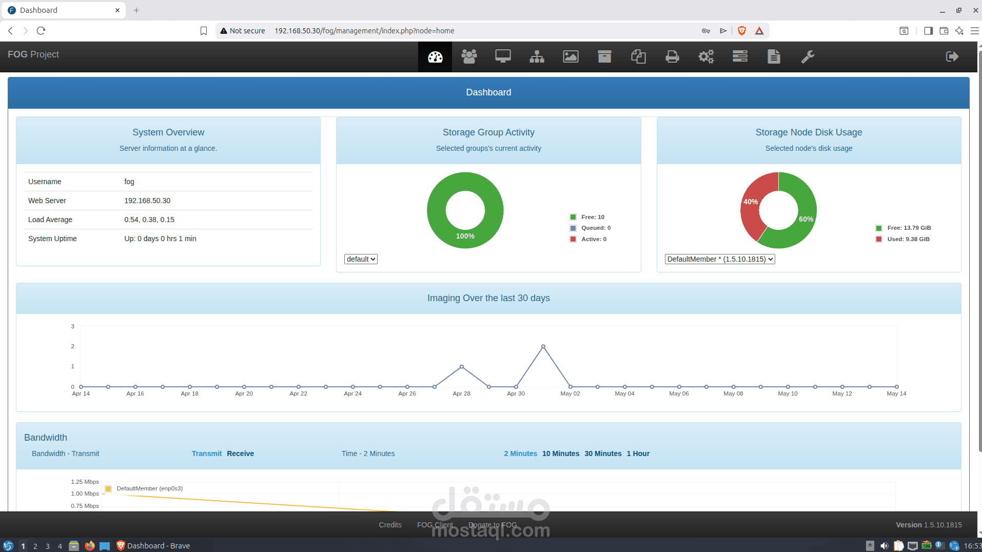Toggle the browser sidebar panel icon
982x552 pixels.
point(928,31)
